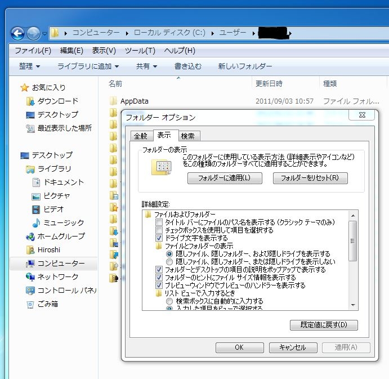Click ビデオ library icon

pyautogui.click(x=36, y=209)
